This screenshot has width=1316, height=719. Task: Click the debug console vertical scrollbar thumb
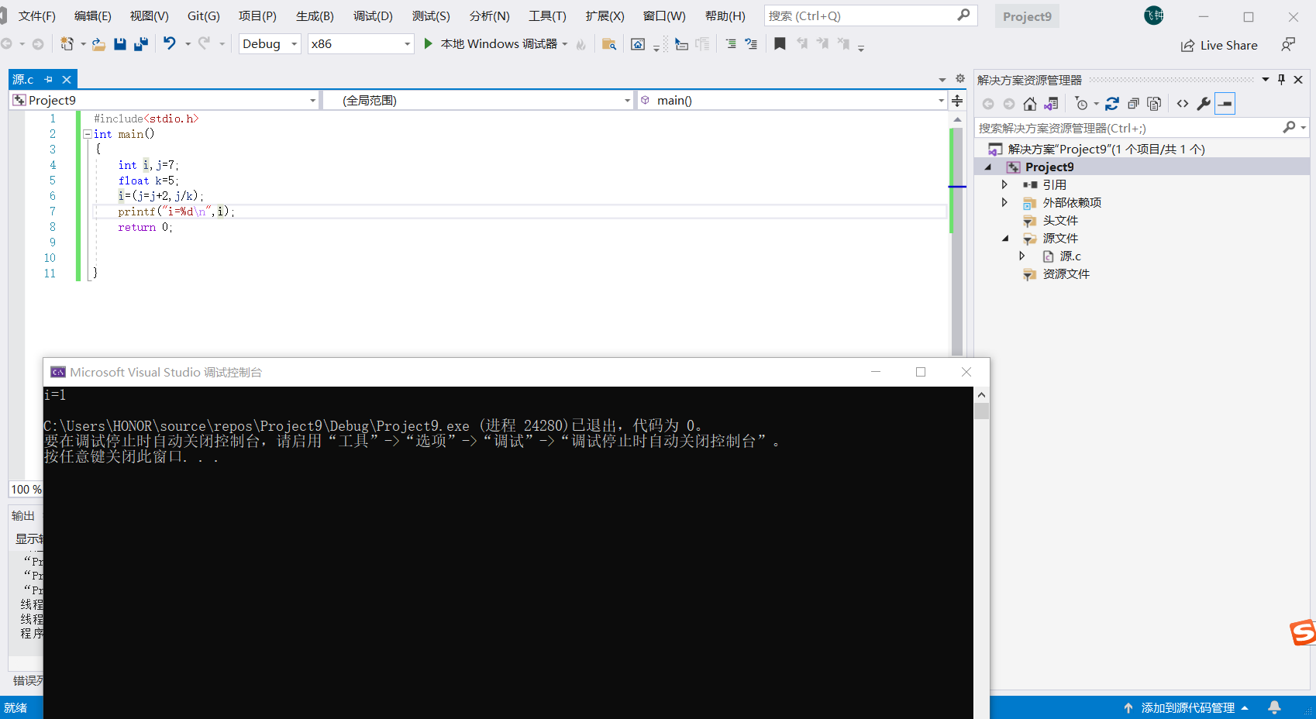pos(982,410)
